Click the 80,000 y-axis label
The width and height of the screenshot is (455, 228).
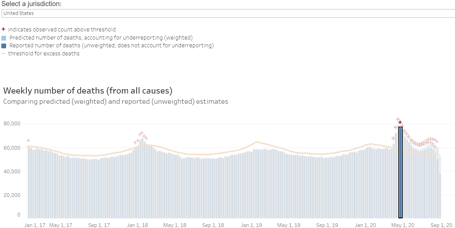(12, 124)
